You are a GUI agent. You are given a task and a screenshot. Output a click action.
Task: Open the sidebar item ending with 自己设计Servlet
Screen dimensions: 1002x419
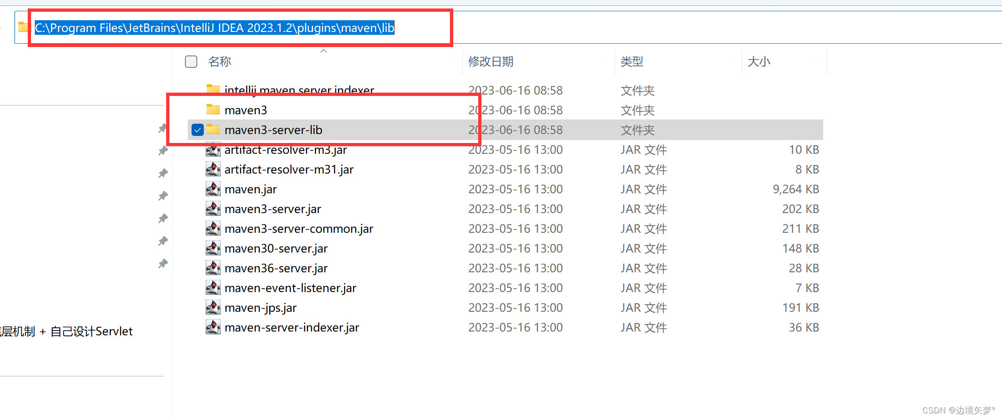pyautogui.click(x=66, y=332)
